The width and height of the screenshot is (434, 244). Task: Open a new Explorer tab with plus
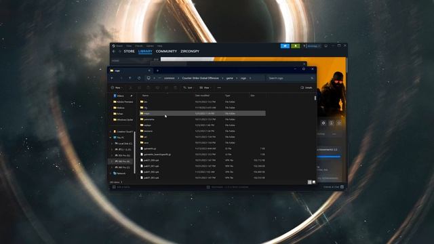(x=157, y=70)
